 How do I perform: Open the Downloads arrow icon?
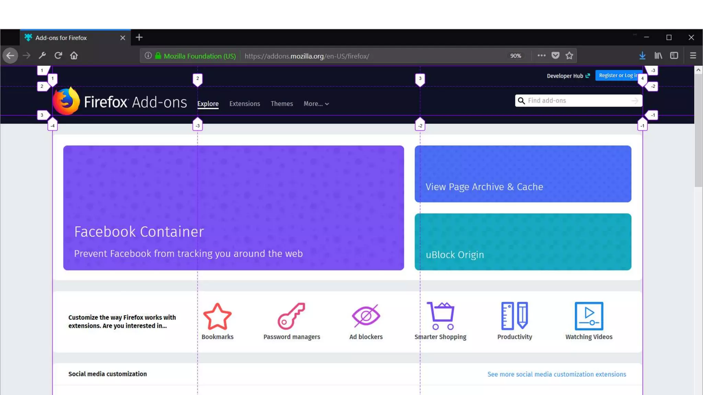point(642,56)
